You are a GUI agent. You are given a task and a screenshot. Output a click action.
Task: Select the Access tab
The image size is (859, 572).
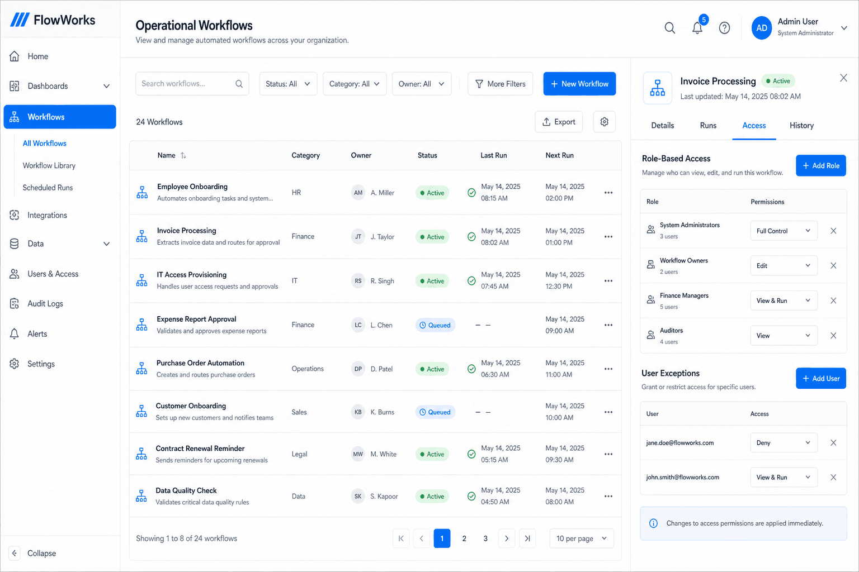pyautogui.click(x=754, y=126)
